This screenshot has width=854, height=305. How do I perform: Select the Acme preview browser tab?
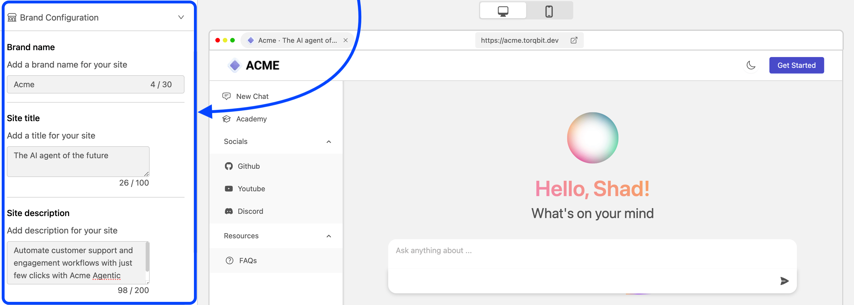(297, 40)
